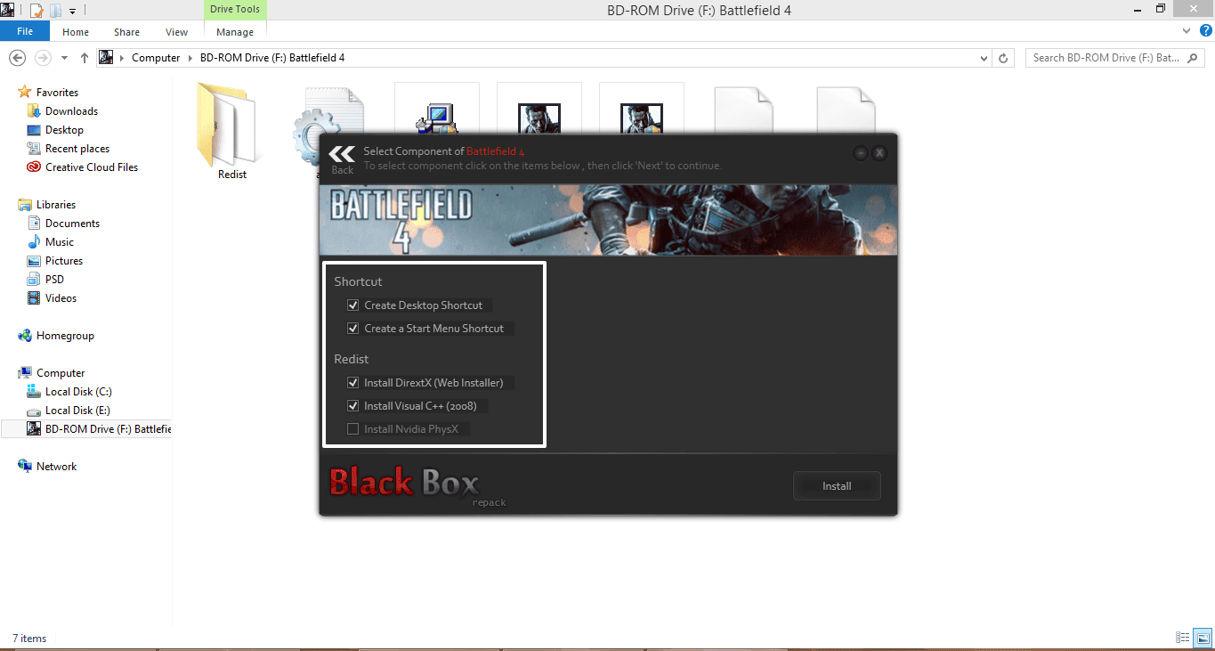The height and width of the screenshot is (651, 1215).
Task: Open Local Disk (C:)
Action: [x=78, y=392]
